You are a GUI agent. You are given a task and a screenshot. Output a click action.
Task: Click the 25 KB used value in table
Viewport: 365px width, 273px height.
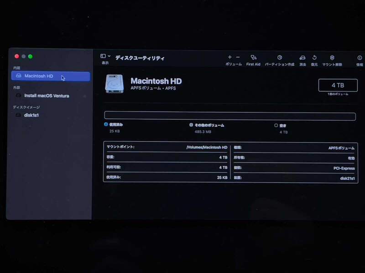222,177
